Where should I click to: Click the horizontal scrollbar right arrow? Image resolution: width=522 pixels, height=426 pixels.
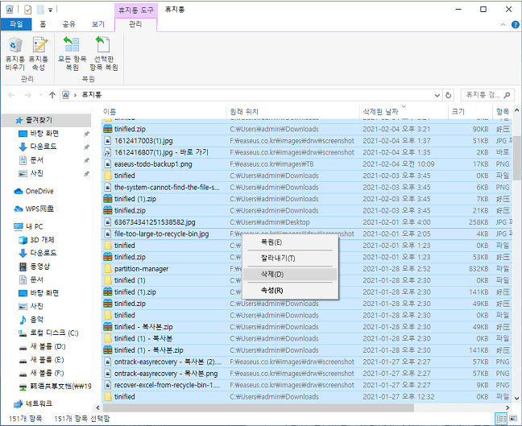(507, 407)
